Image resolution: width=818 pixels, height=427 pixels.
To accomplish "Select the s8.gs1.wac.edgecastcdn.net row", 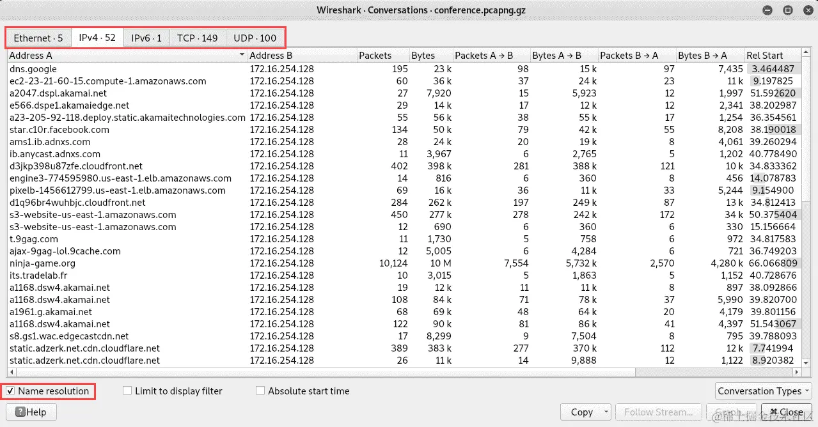I will coord(404,336).
